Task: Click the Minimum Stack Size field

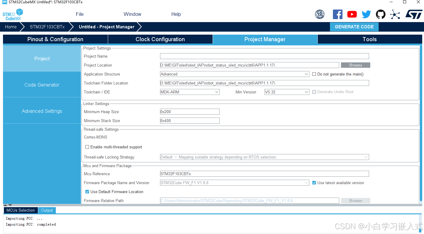Action: coord(190,121)
